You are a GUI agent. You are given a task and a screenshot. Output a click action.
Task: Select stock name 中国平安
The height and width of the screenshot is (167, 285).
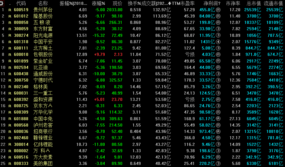(x=43, y=42)
